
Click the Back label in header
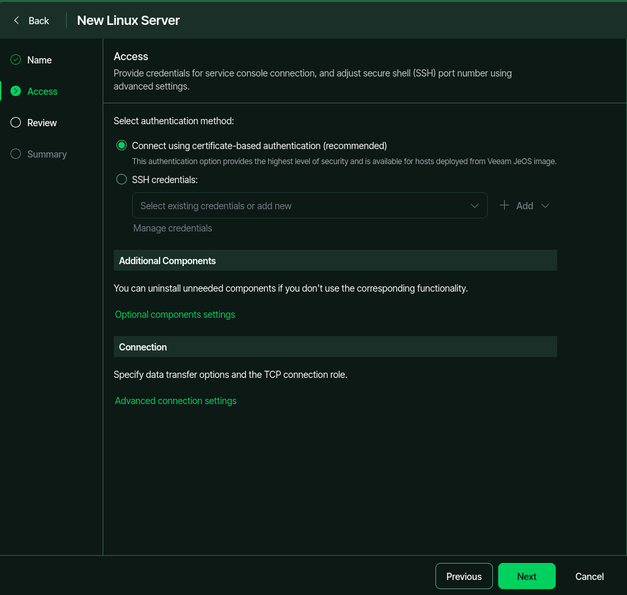point(39,21)
